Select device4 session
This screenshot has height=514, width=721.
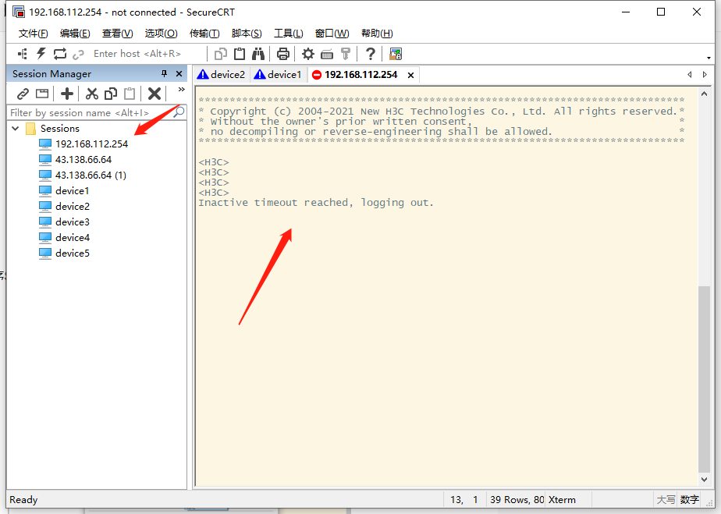pyautogui.click(x=73, y=238)
